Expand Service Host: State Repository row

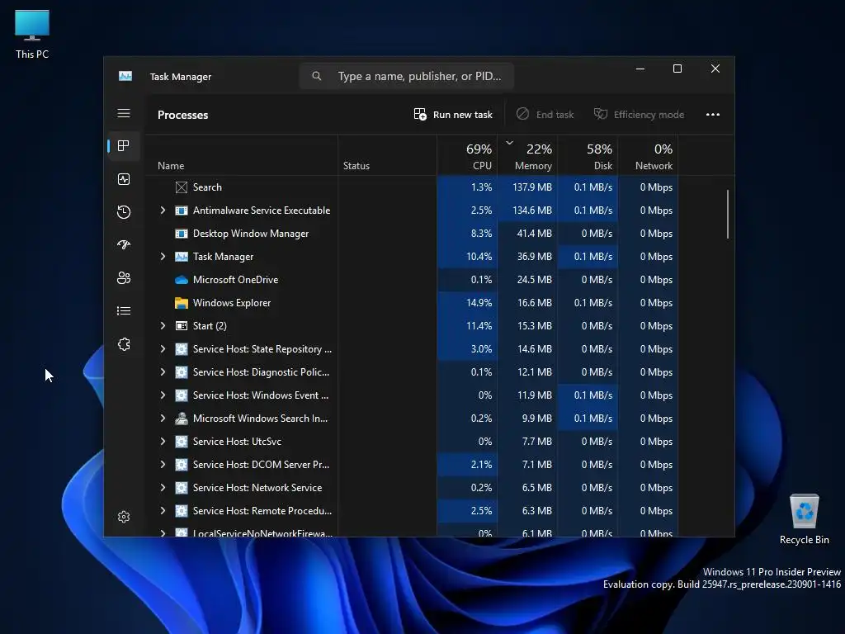tap(163, 349)
